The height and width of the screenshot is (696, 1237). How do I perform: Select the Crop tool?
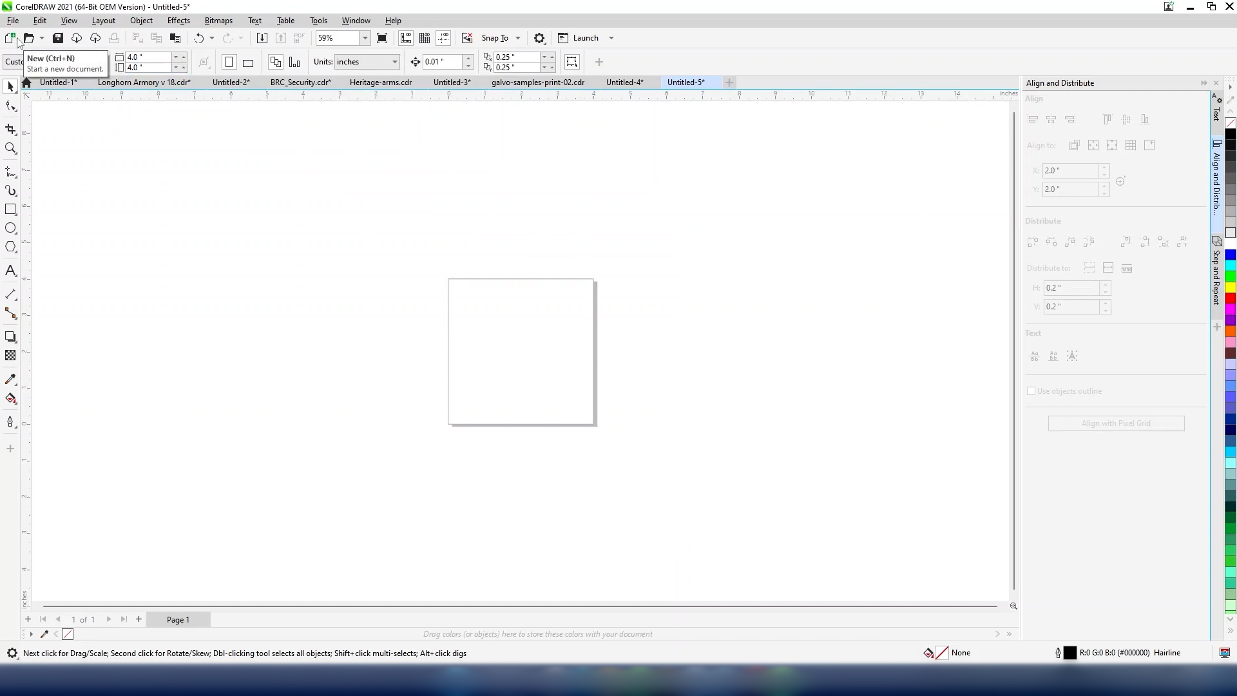10,130
